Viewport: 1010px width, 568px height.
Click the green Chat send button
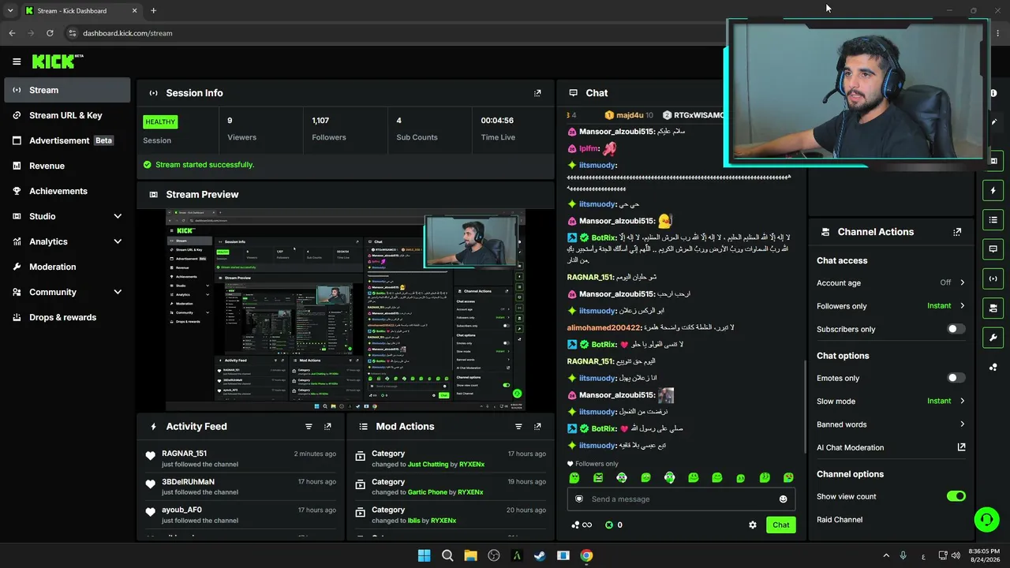click(x=780, y=525)
